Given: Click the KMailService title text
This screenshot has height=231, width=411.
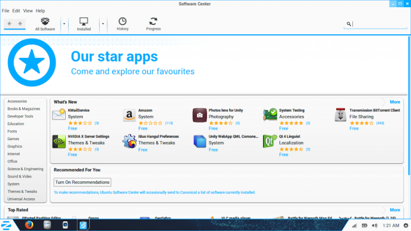Looking at the screenshot, I should point(79,110).
